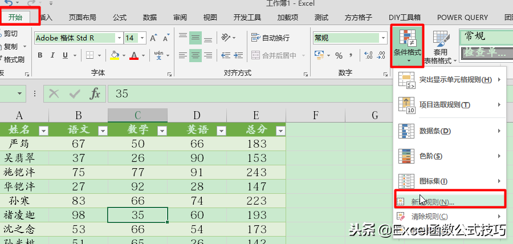
Task: Open the 总分 column filter dropdown
Action: click(280, 131)
